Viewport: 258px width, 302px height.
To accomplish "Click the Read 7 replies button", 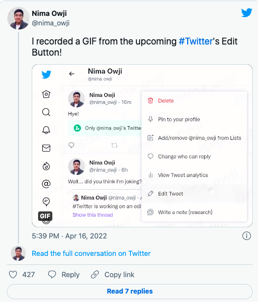I will point(130,291).
